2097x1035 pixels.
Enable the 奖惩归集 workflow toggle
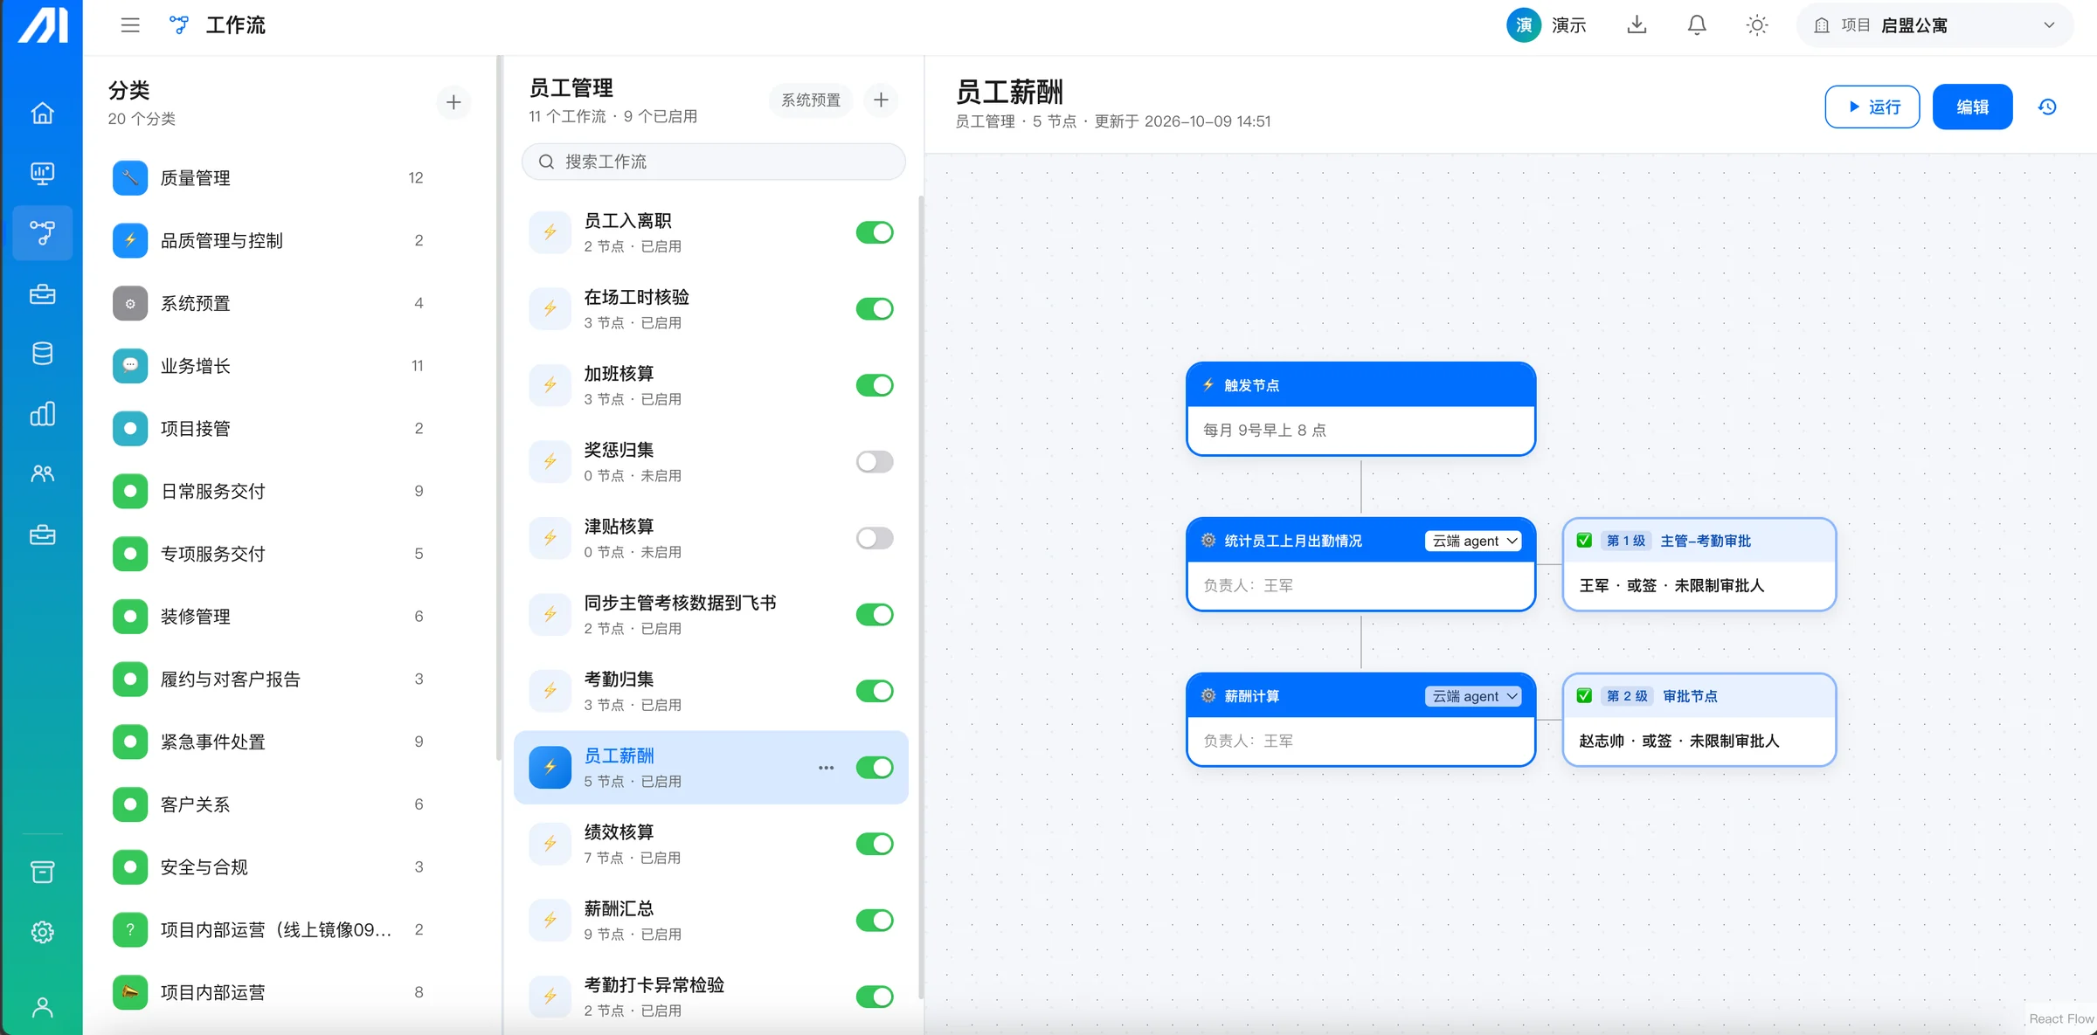tap(875, 461)
